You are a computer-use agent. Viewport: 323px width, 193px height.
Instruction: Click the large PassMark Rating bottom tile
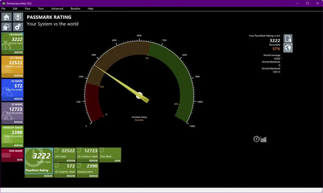pos(39,161)
